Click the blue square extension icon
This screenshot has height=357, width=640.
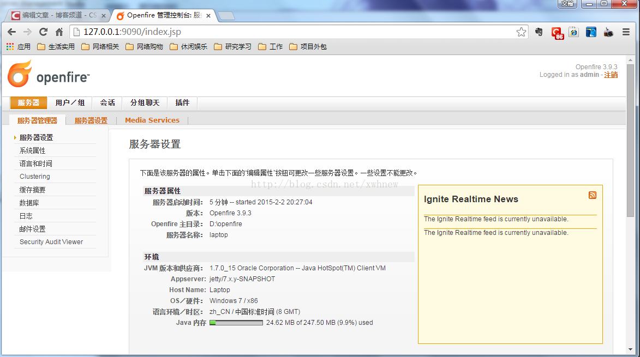click(x=591, y=32)
